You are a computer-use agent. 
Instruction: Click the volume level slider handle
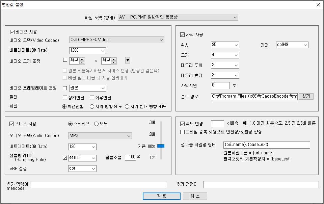[x=161, y=145]
